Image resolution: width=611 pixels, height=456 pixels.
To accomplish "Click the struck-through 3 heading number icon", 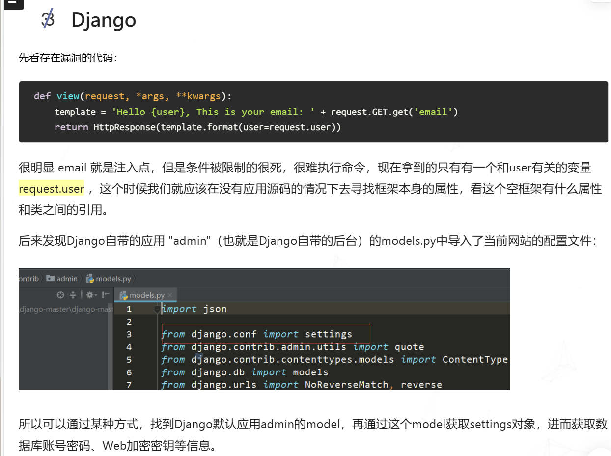I will pyautogui.click(x=48, y=20).
